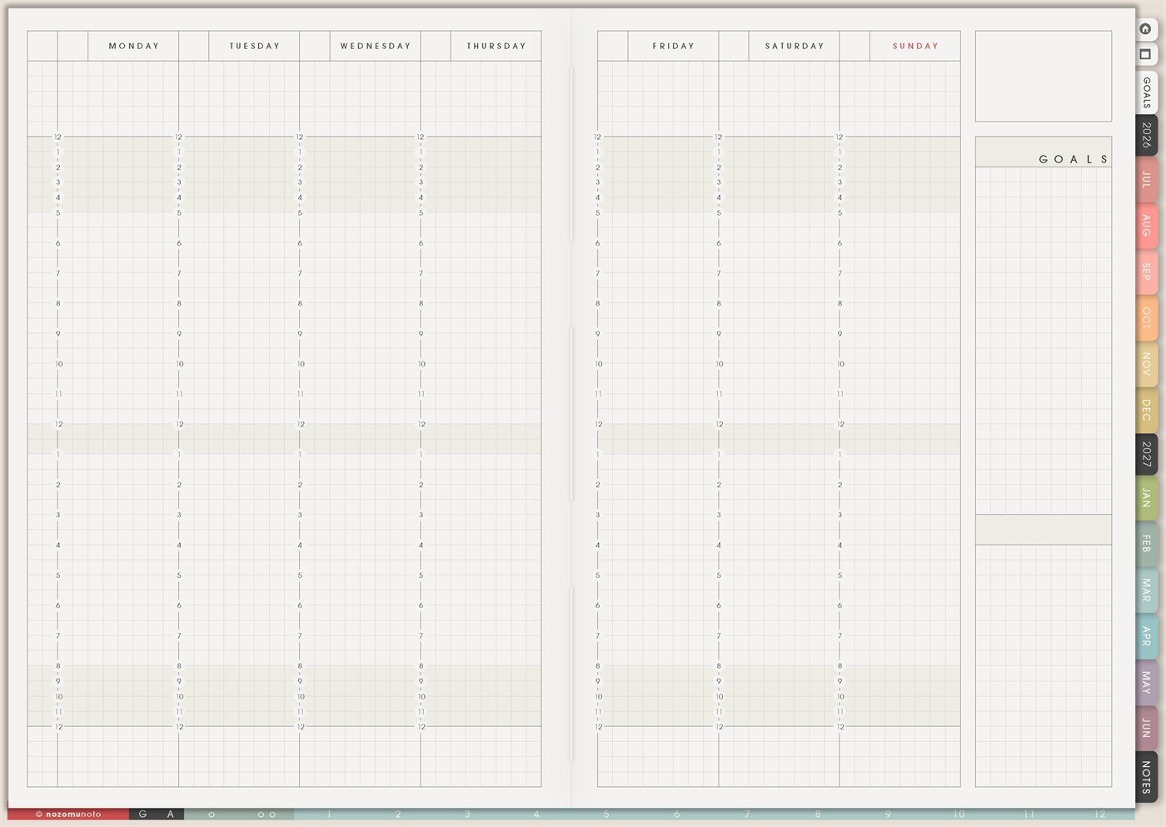This screenshot has height=827, width=1166.
Task: Jump to the 2027 year tab
Action: [1147, 454]
